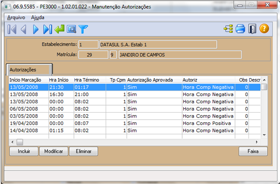280x184 pixels.
Task: Select the Autorizações tab
Action: coord(29,69)
